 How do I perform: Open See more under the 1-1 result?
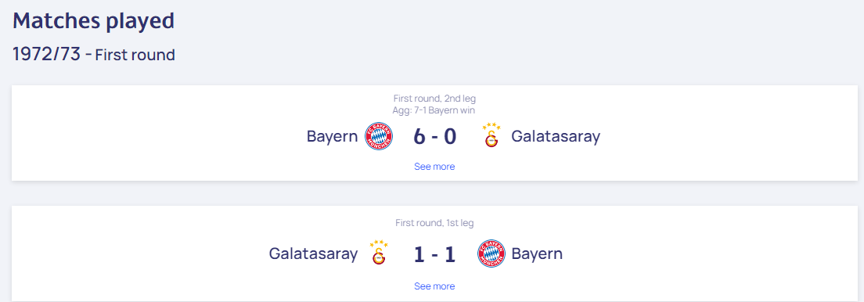434,286
